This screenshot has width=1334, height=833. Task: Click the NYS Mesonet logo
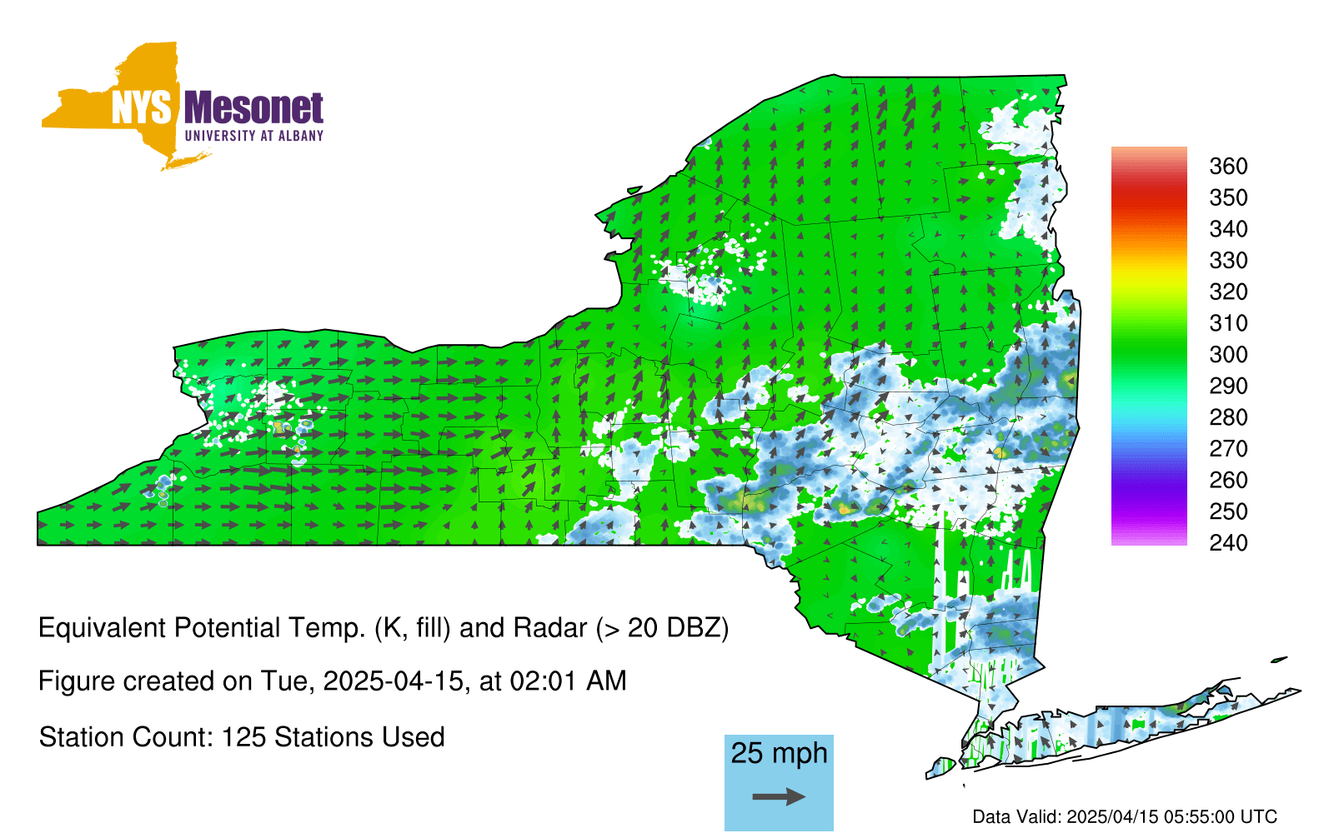click(x=183, y=107)
